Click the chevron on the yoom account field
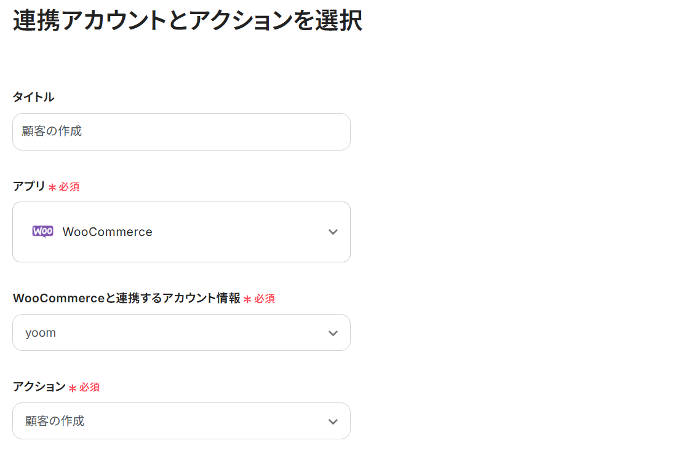This screenshot has height=451, width=697. pyautogui.click(x=333, y=332)
